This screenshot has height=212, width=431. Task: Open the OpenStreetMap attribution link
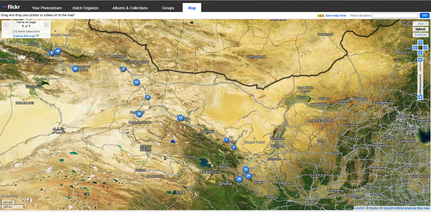click(x=394, y=208)
